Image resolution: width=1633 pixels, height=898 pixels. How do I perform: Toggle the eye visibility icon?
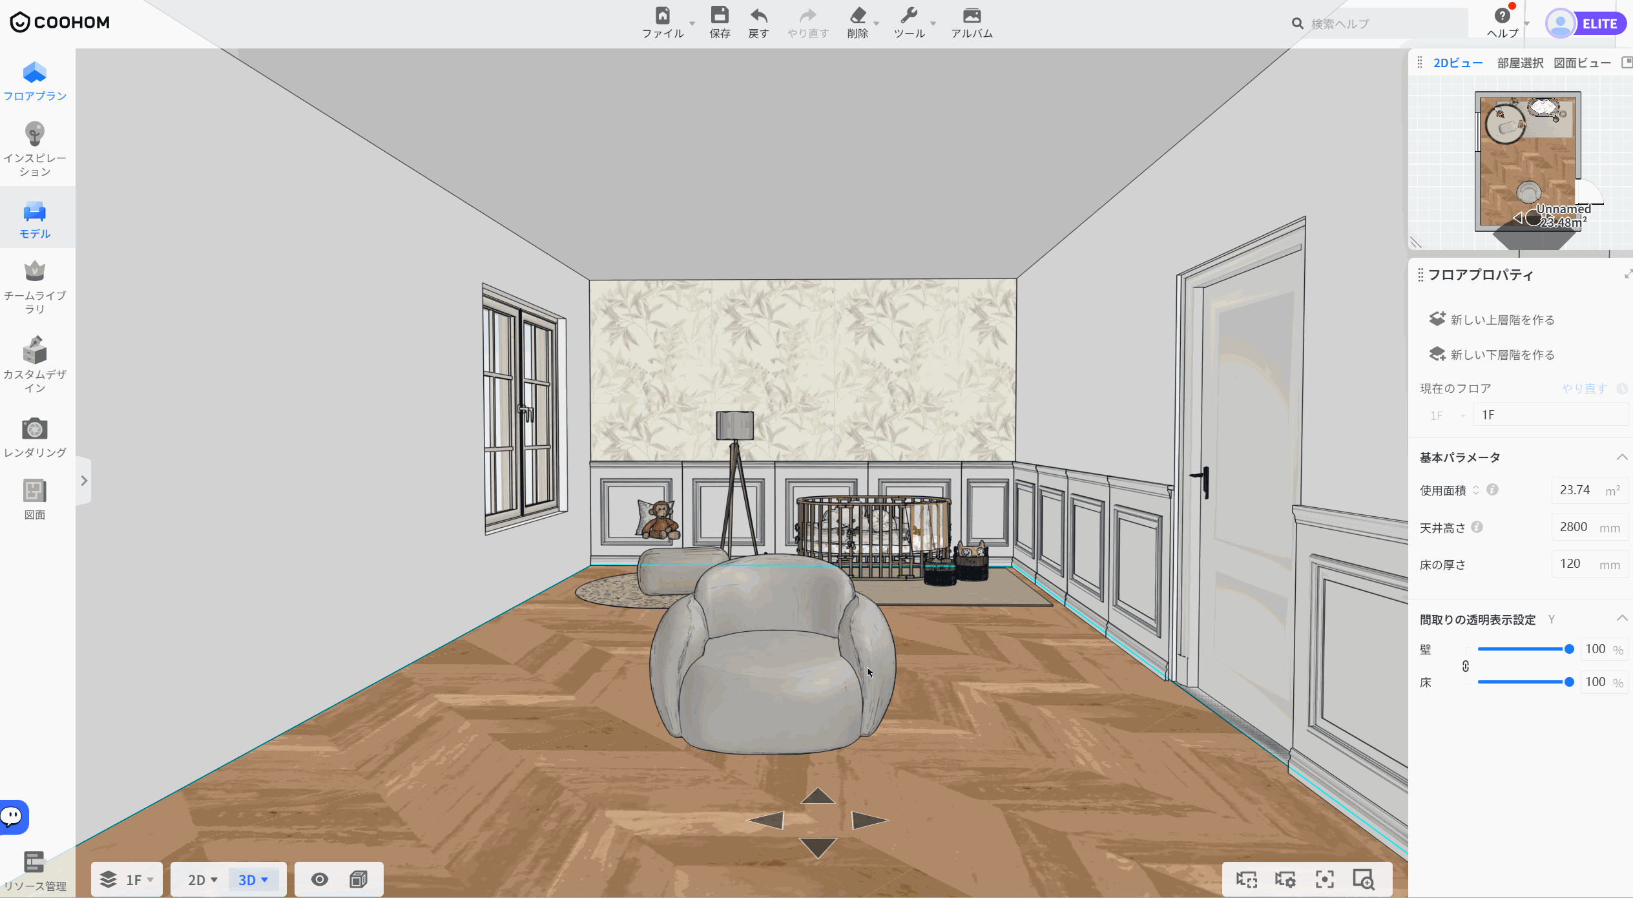(x=320, y=879)
